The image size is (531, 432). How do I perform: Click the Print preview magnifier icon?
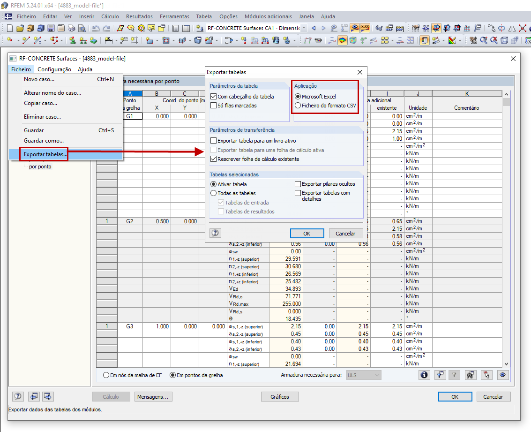tap(82, 28)
